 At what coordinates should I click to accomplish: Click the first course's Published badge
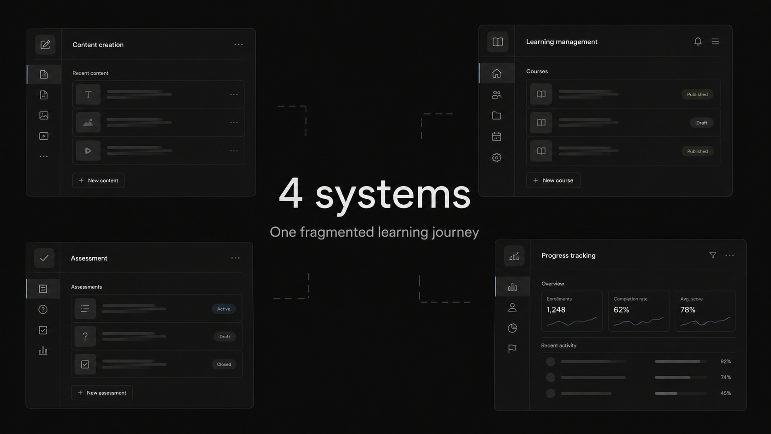click(697, 95)
